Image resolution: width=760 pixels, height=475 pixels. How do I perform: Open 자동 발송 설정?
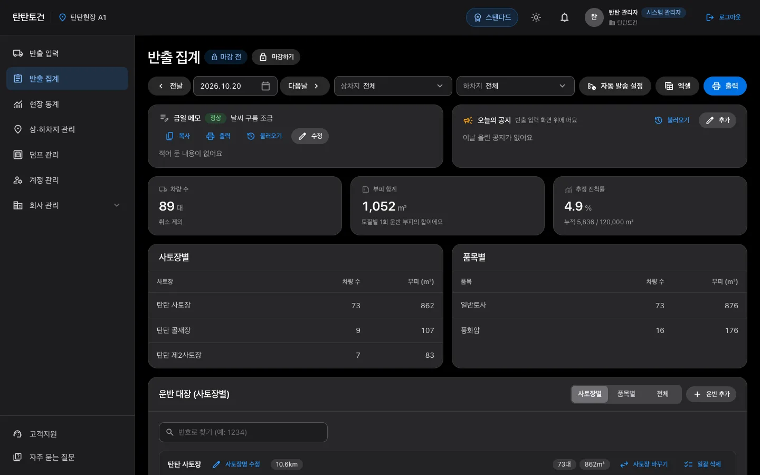click(615, 86)
